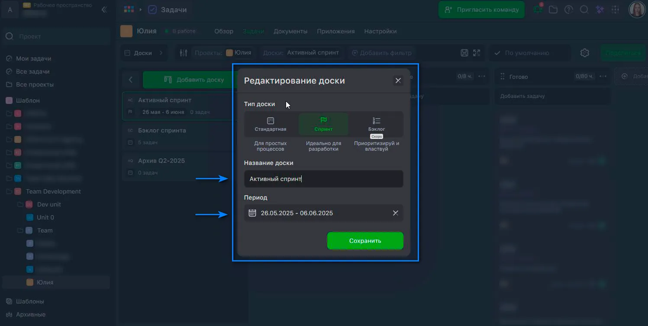This screenshot has height=326, width=648.
Task: Open the Доски dropdown chevron
Action: point(161,53)
